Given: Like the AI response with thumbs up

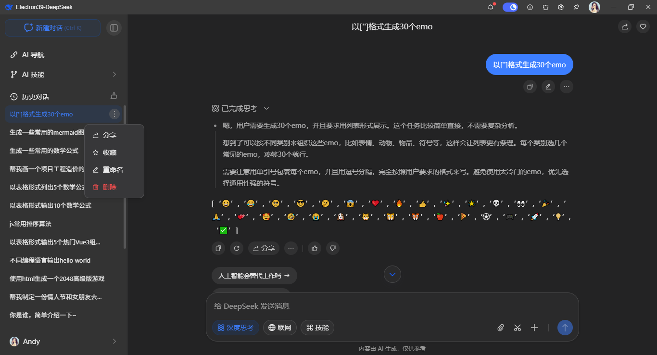Looking at the screenshot, I should (x=314, y=248).
